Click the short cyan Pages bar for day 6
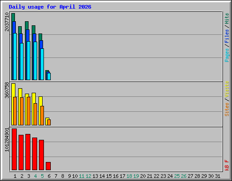The image size is (232, 181). (49, 76)
